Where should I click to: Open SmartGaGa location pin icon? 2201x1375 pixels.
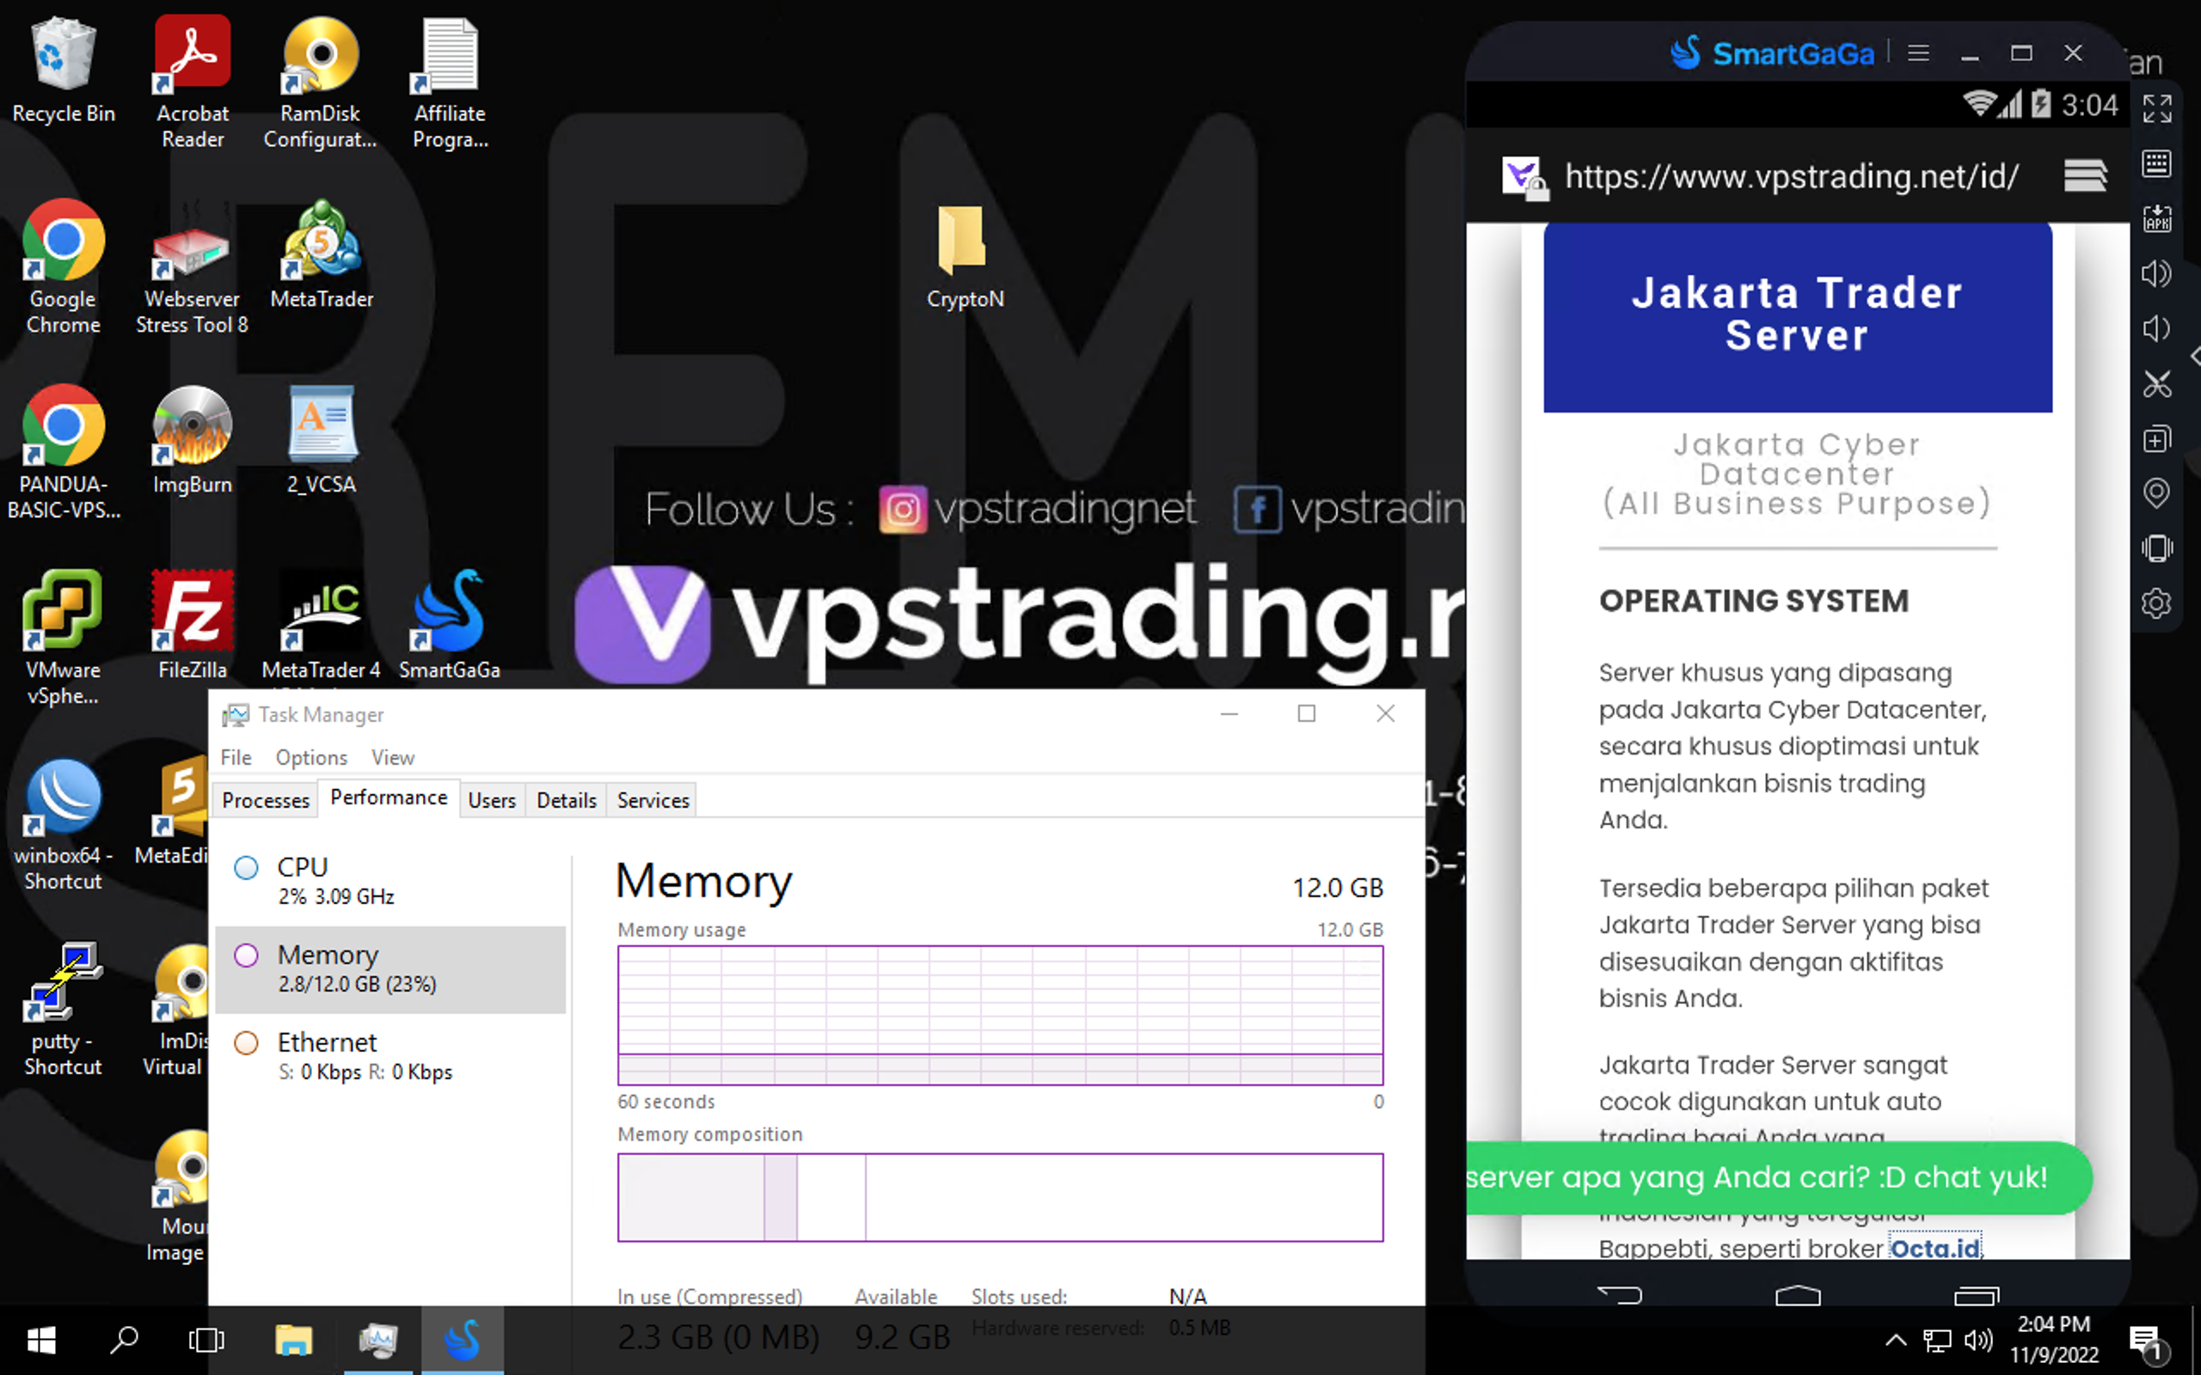click(x=2156, y=493)
